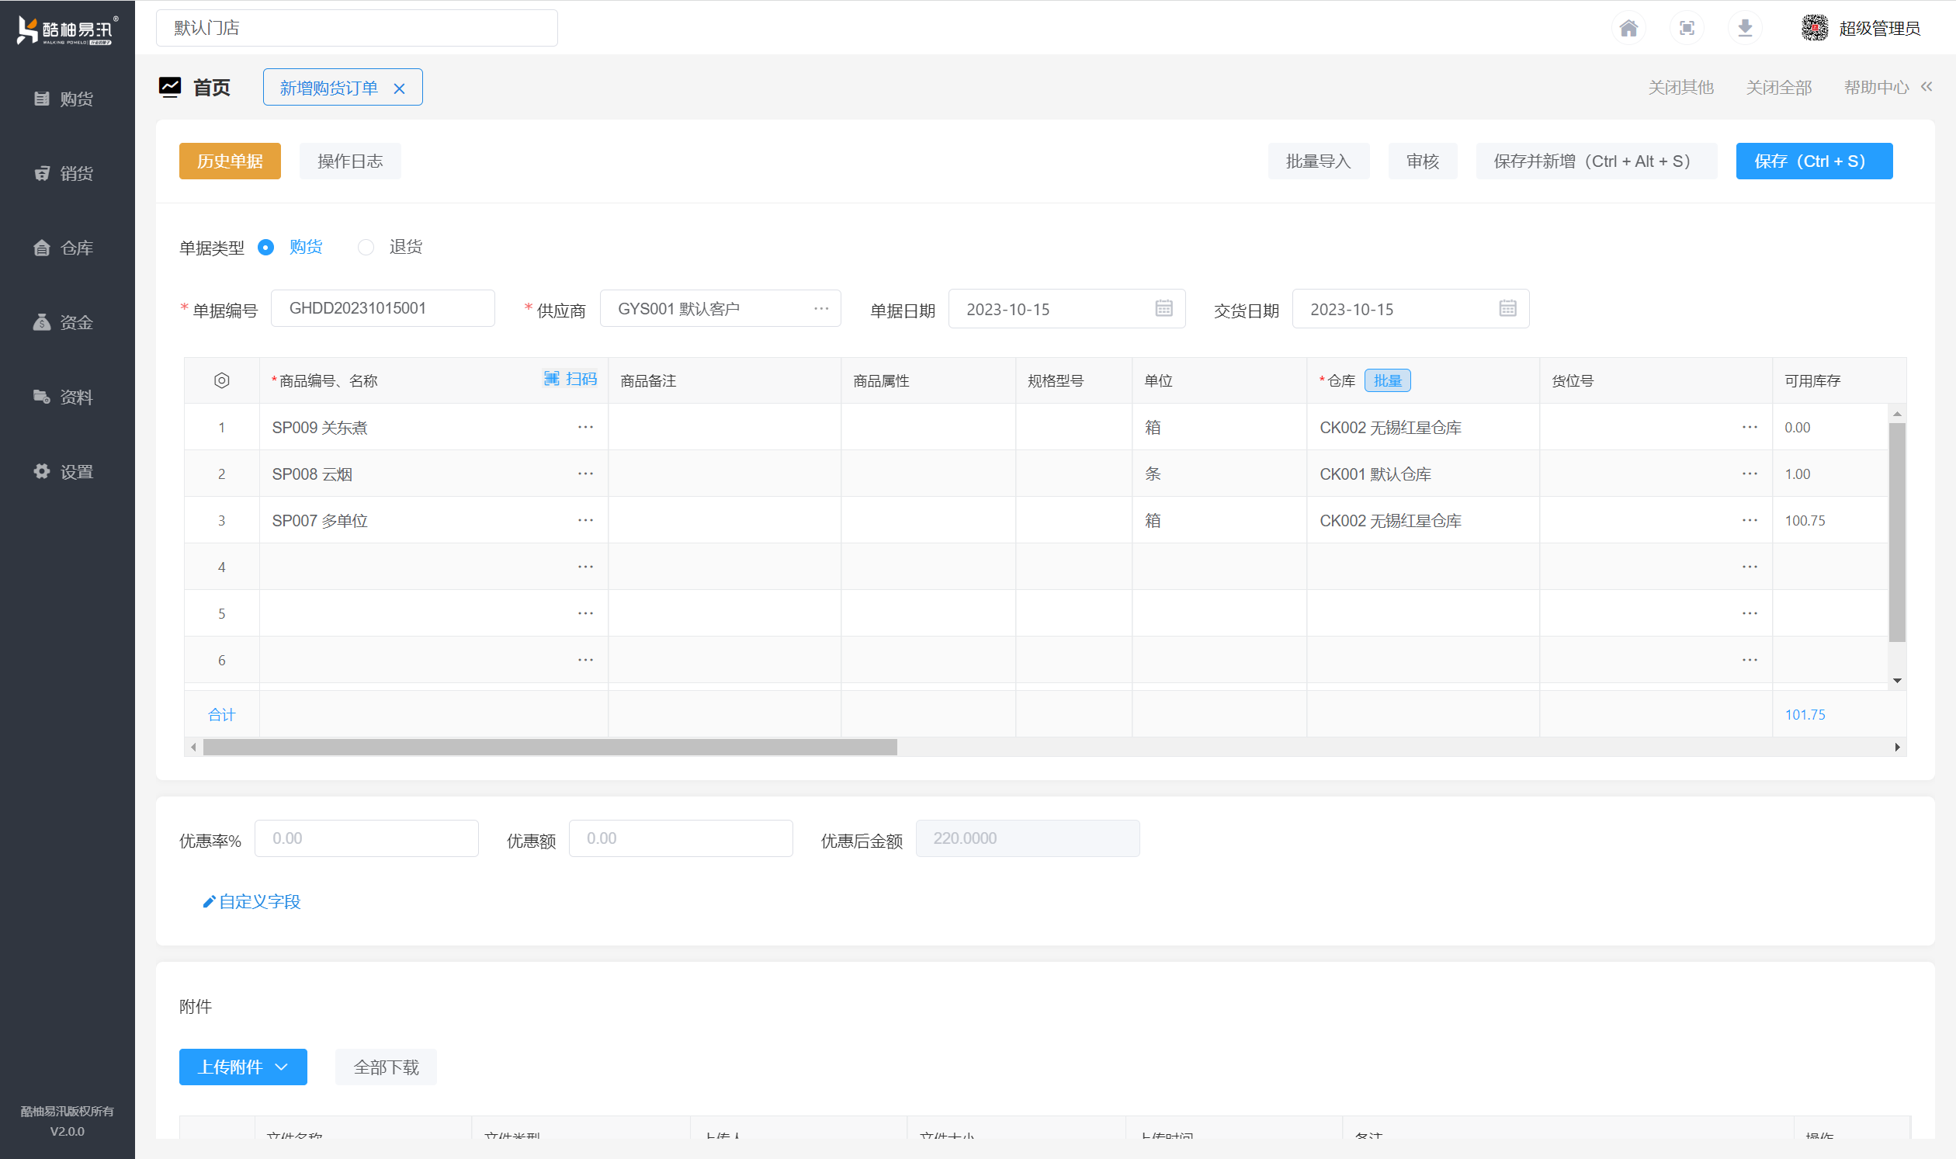Image resolution: width=1956 pixels, height=1159 pixels.
Task: Switch to the 首页 tab
Action: (211, 88)
